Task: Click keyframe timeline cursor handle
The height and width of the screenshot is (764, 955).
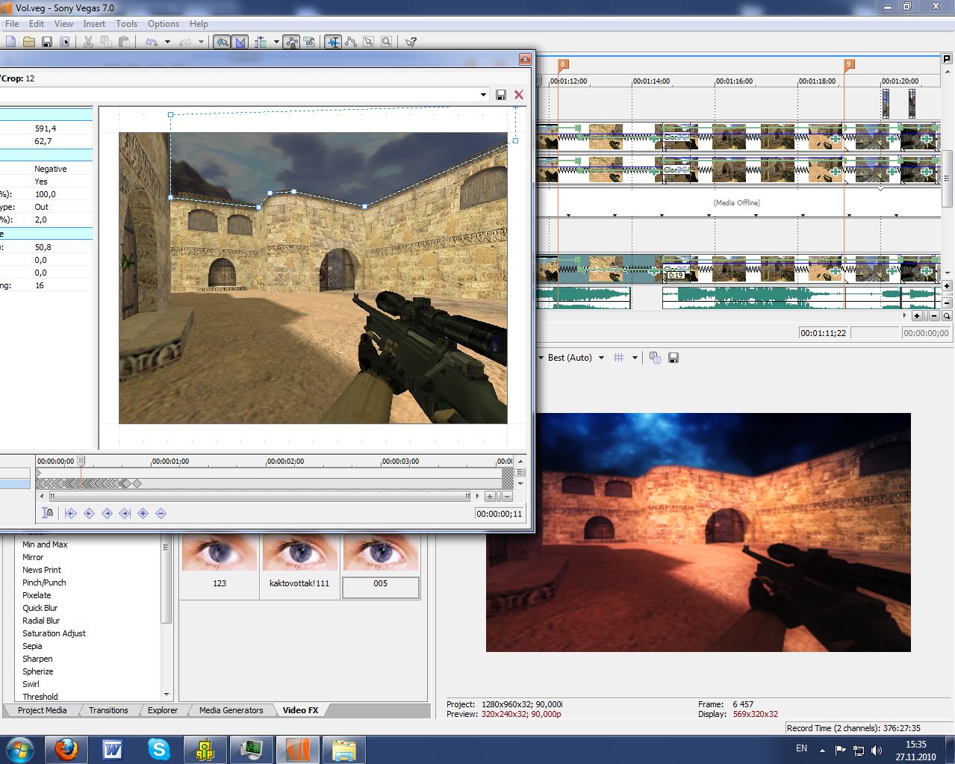Action: [81, 462]
